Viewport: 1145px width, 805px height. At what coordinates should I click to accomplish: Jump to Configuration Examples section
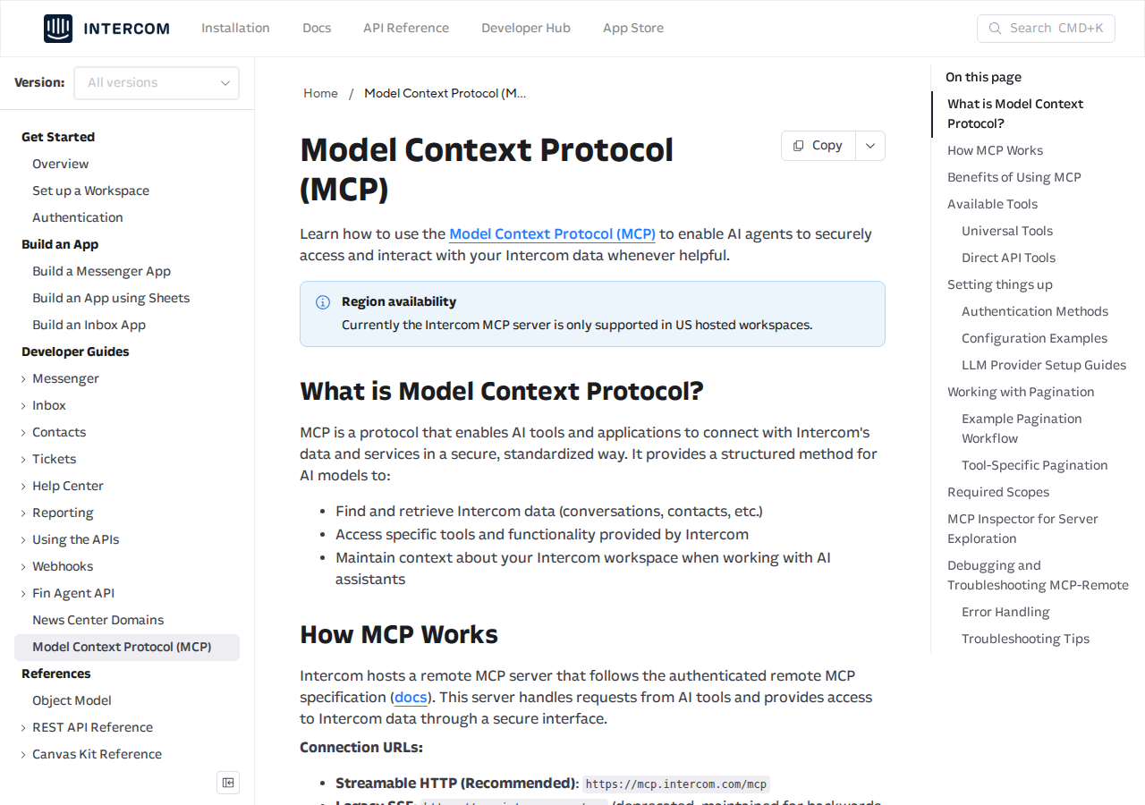[1034, 338]
